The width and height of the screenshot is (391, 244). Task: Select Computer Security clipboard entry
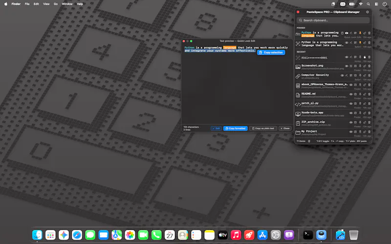333,77
